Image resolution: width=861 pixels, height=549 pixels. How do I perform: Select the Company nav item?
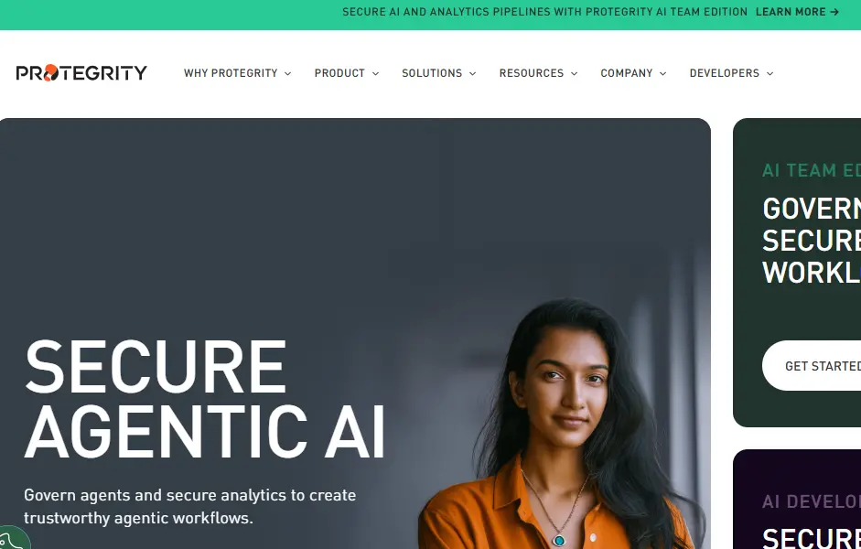click(627, 73)
